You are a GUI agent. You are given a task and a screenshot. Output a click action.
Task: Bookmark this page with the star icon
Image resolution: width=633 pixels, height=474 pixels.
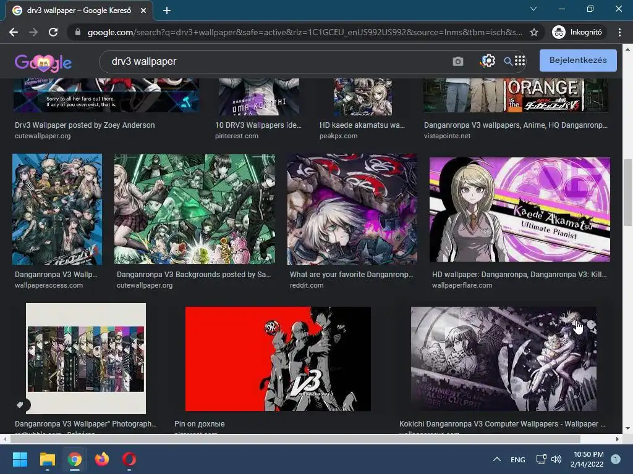[x=534, y=32]
